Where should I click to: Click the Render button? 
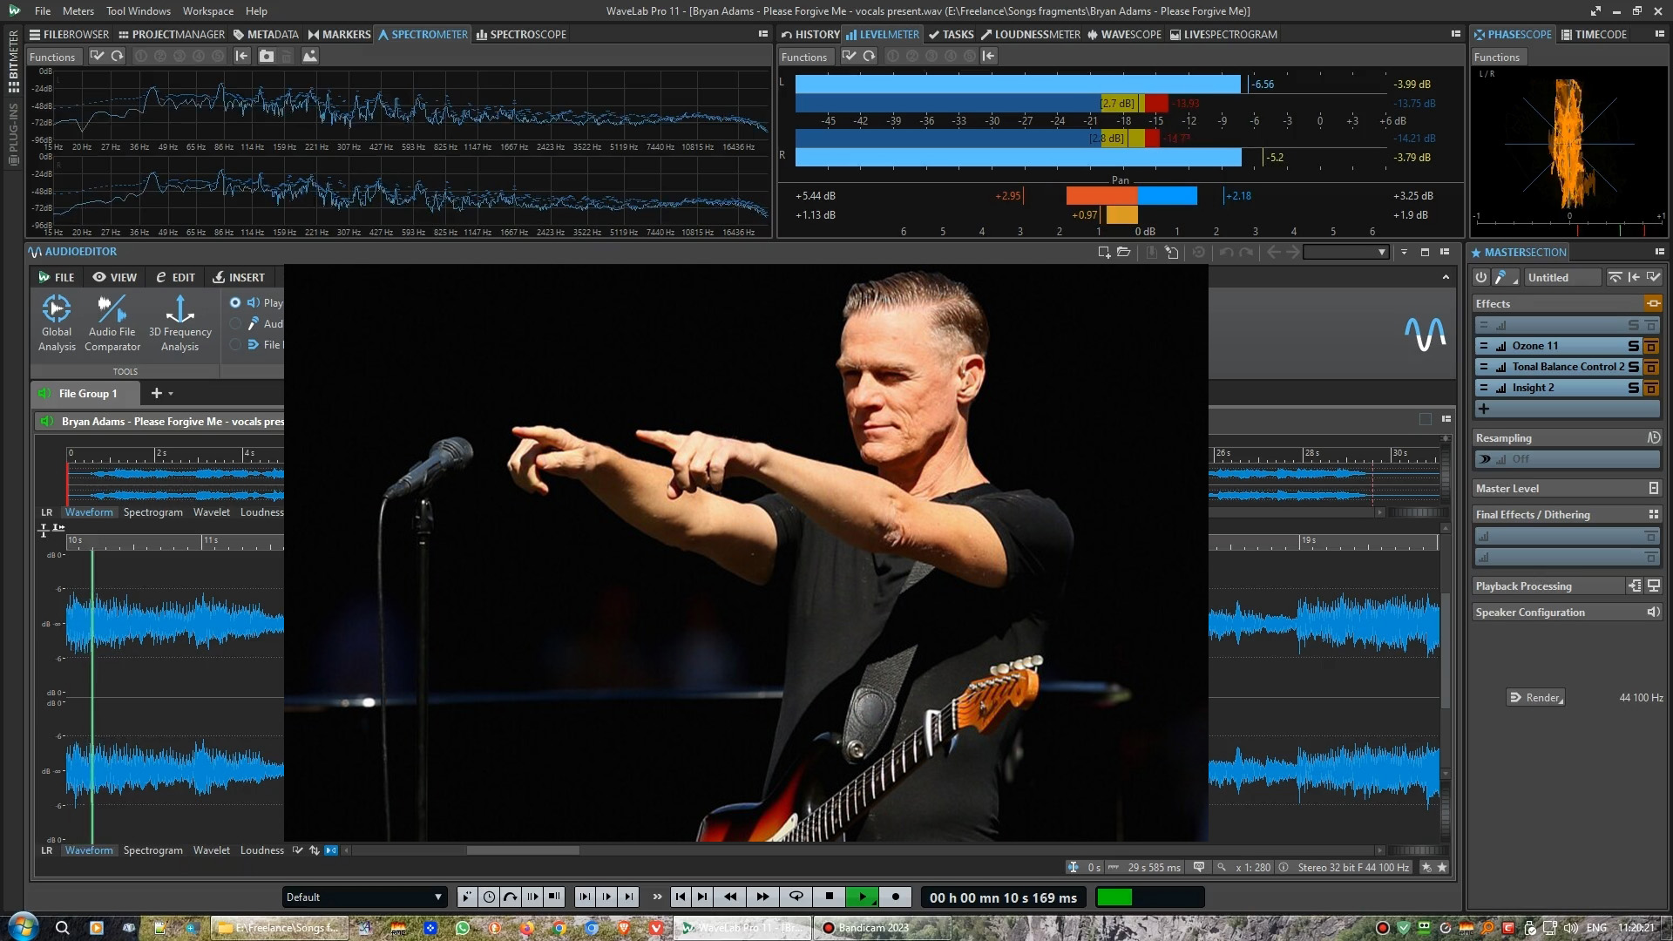click(1535, 697)
